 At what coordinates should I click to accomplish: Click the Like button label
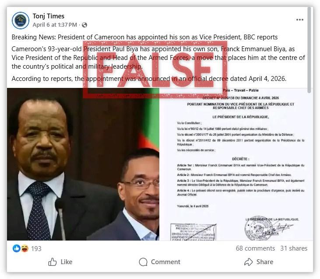coord(67,262)
